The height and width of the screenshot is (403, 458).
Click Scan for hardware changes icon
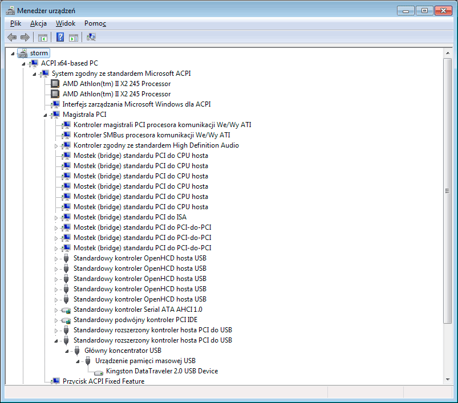[x=91, y=37]
